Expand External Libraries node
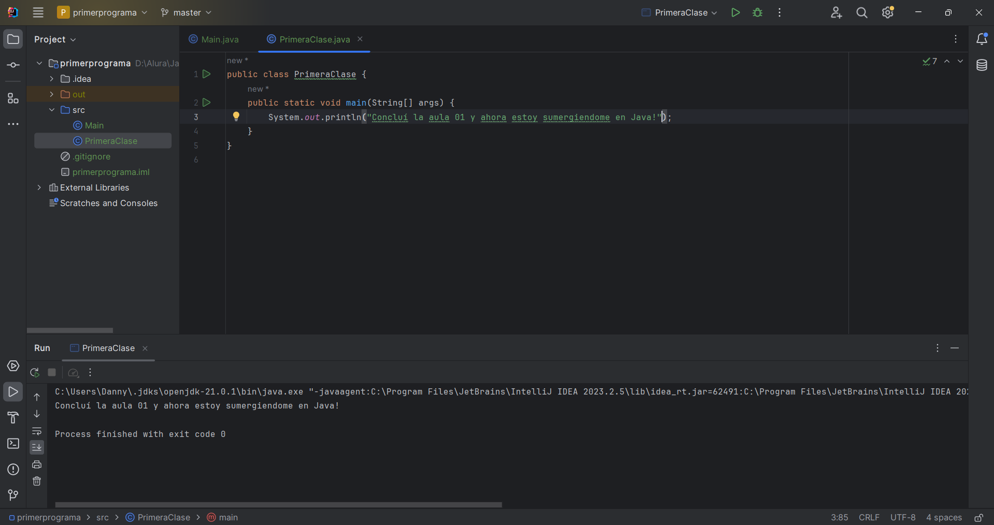 [x=39, y=187]
